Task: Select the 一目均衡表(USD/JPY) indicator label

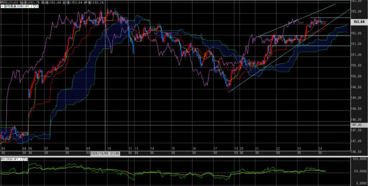Action: [x=17, y=6]
